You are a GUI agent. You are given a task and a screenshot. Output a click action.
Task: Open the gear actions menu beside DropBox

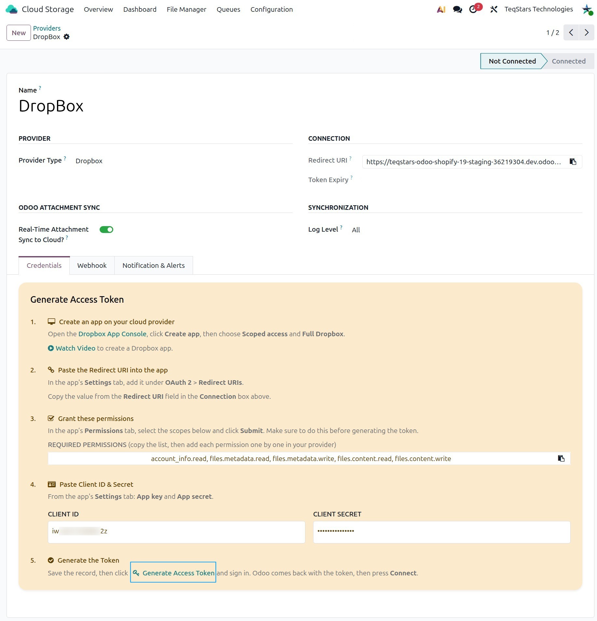click(x=66, y=37)
